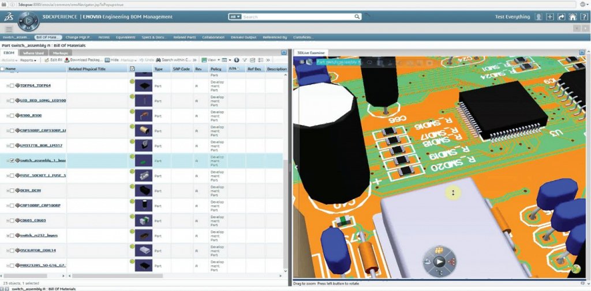Open the Related Parts menu item
The width and height of the screenshot is (591, 291).
click(x=184, y=37)
